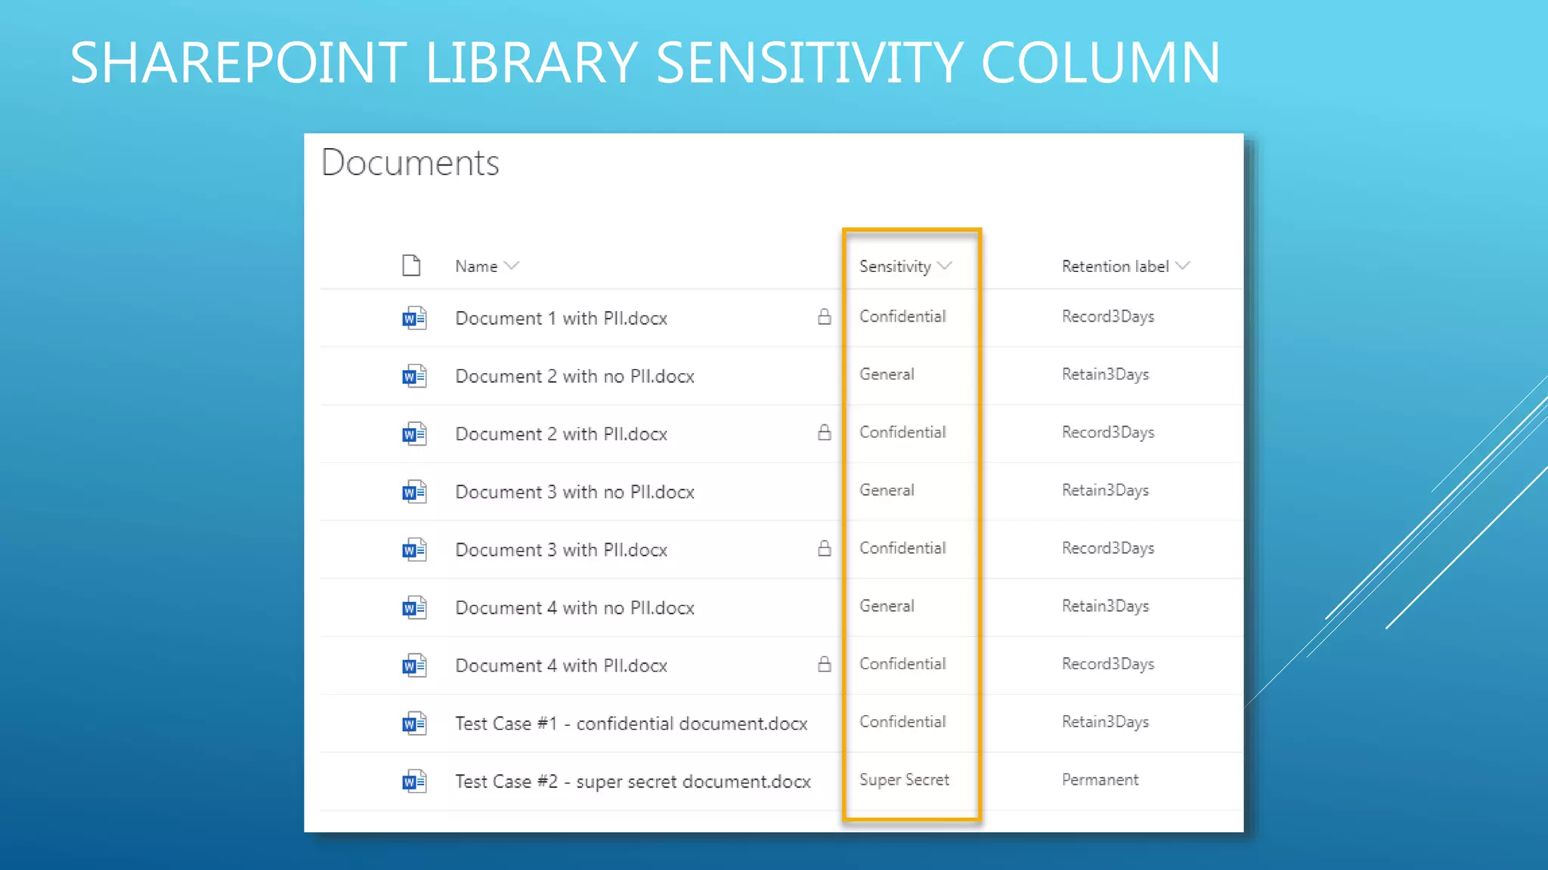This screenshot has width=1548, height=870.
Task: Click General sensitivity for Document 3 with no PII
Action: point(887,490)
